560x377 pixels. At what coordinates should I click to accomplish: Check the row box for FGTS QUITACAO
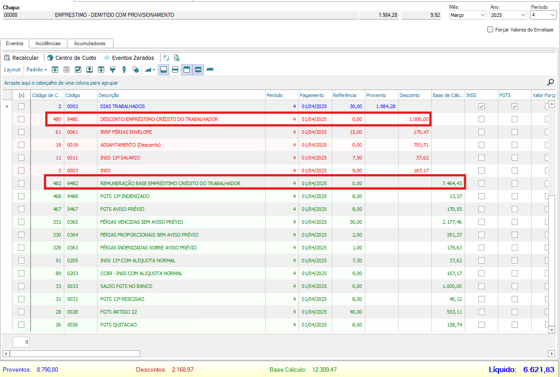21,325
